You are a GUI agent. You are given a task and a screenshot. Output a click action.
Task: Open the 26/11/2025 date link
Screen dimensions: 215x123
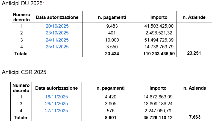click(57, 104)
